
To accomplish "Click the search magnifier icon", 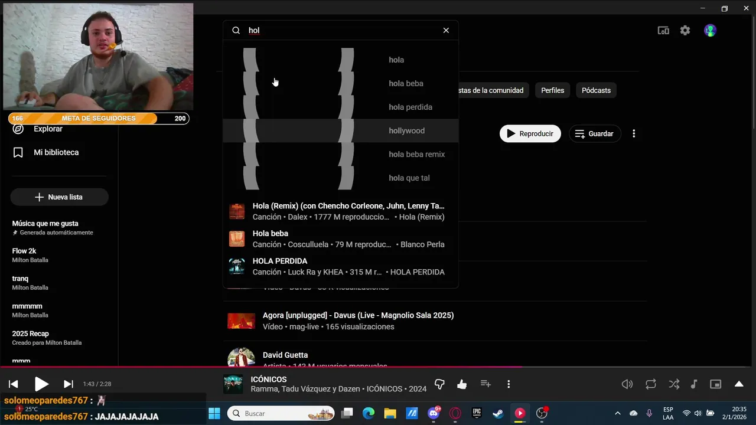I will pos(236,30).
